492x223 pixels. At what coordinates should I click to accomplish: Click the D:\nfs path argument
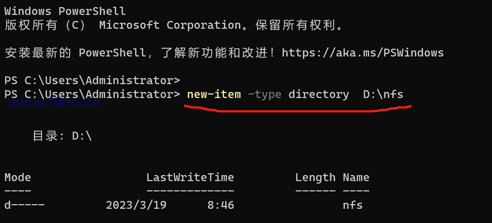[383, 94]
